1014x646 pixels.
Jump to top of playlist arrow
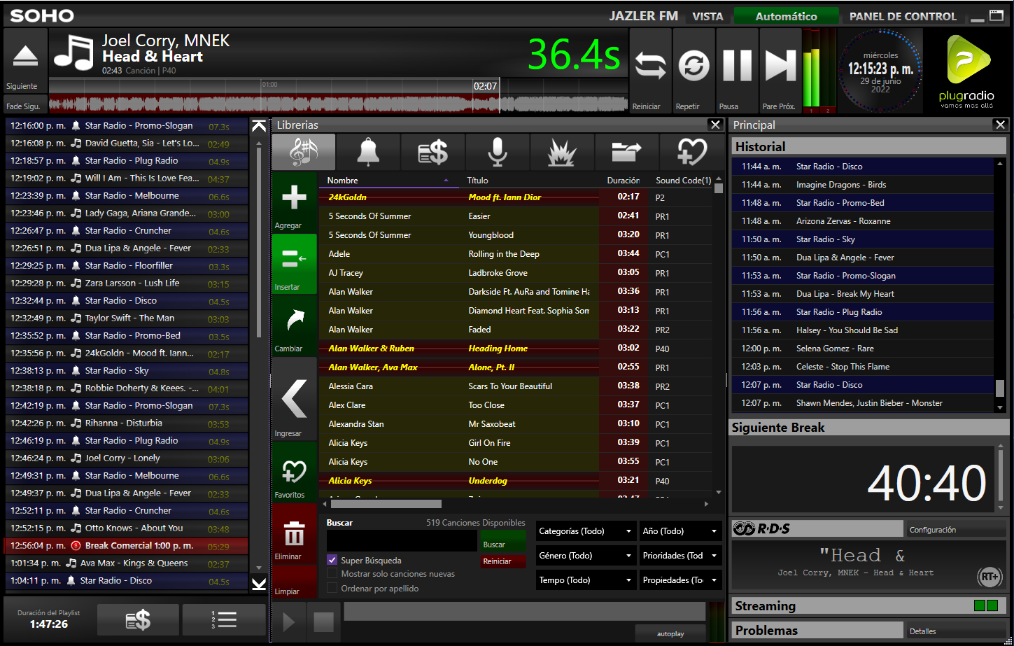258,127
